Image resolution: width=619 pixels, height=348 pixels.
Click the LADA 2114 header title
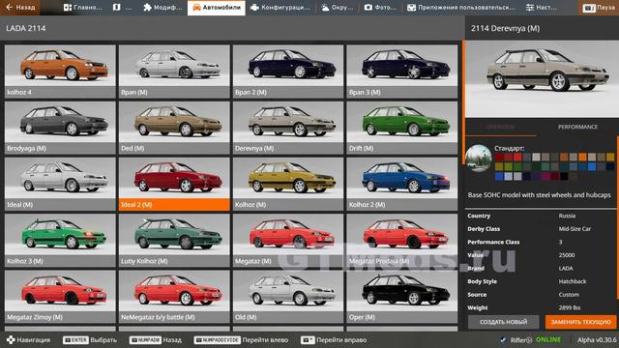26,28
